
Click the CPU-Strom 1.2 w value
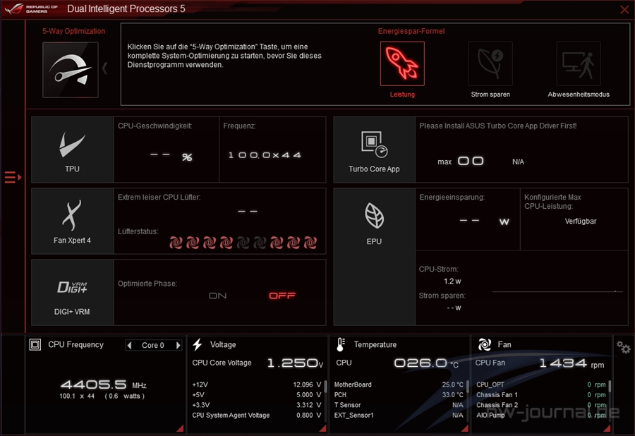point(452,281)
